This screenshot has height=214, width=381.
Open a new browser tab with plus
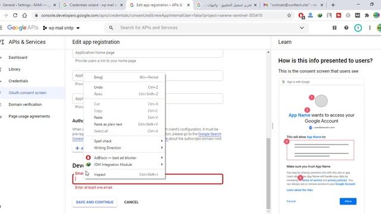[333, 5]
